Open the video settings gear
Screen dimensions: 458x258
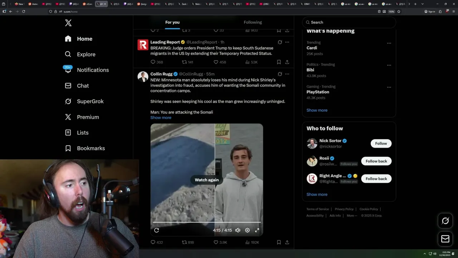tap(247, 230)
